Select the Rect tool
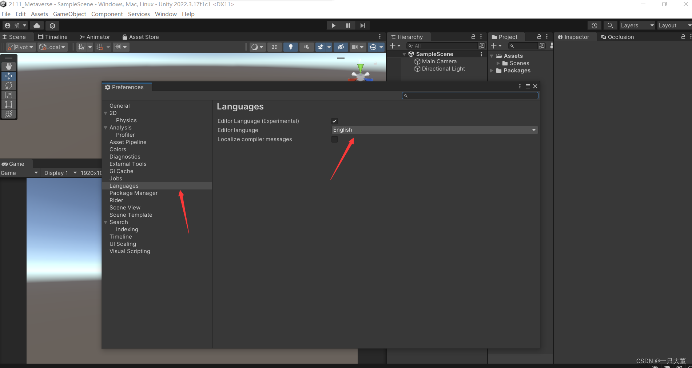The height and width of the screenshot is (368, 692). pyautogui.click(x=9, y=104)
